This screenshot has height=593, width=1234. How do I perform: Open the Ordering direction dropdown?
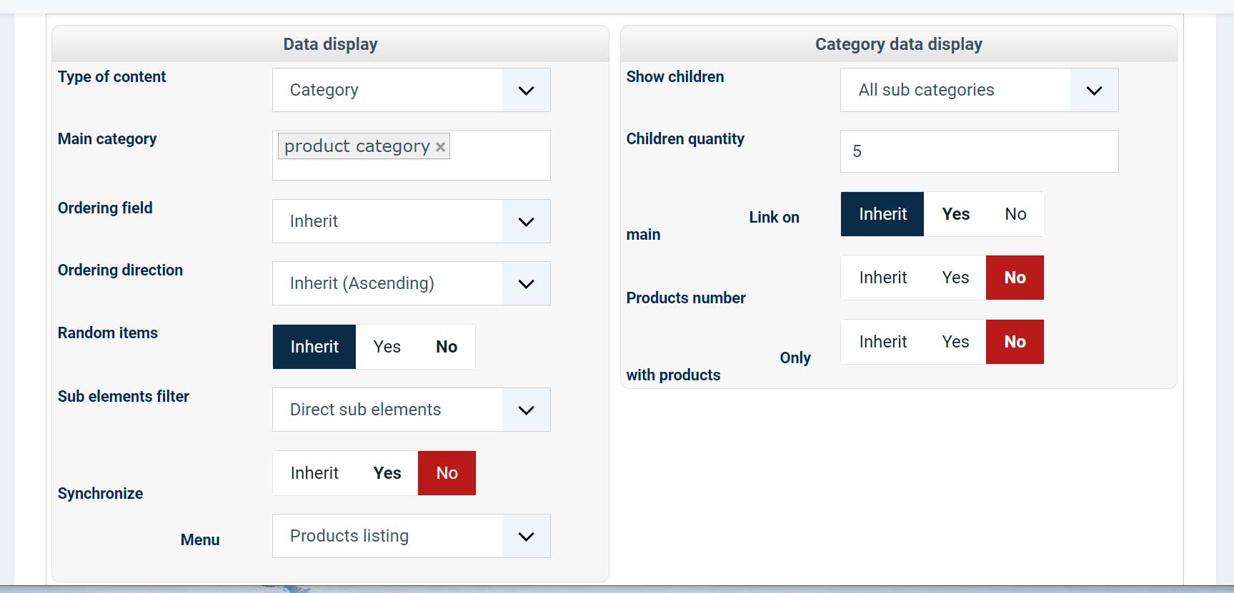[x=411, y=283]
